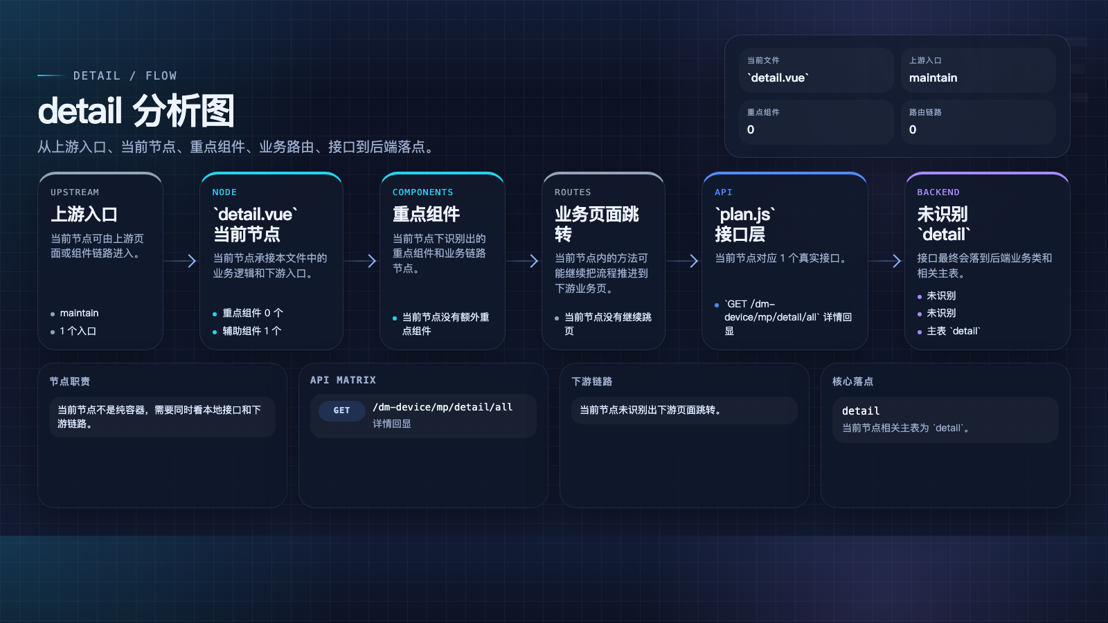Click the '辅助组件 1 个' bullet

pos(251,331)
